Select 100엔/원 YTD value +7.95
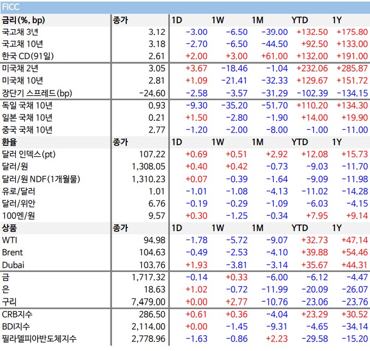Viewport: 370px width, 351px height. [x=317, y=216]
